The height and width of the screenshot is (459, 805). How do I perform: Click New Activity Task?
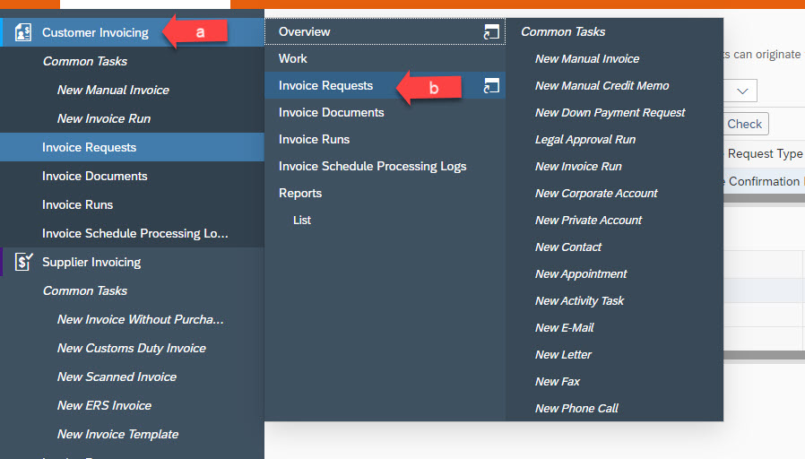(x=580, y=301)
